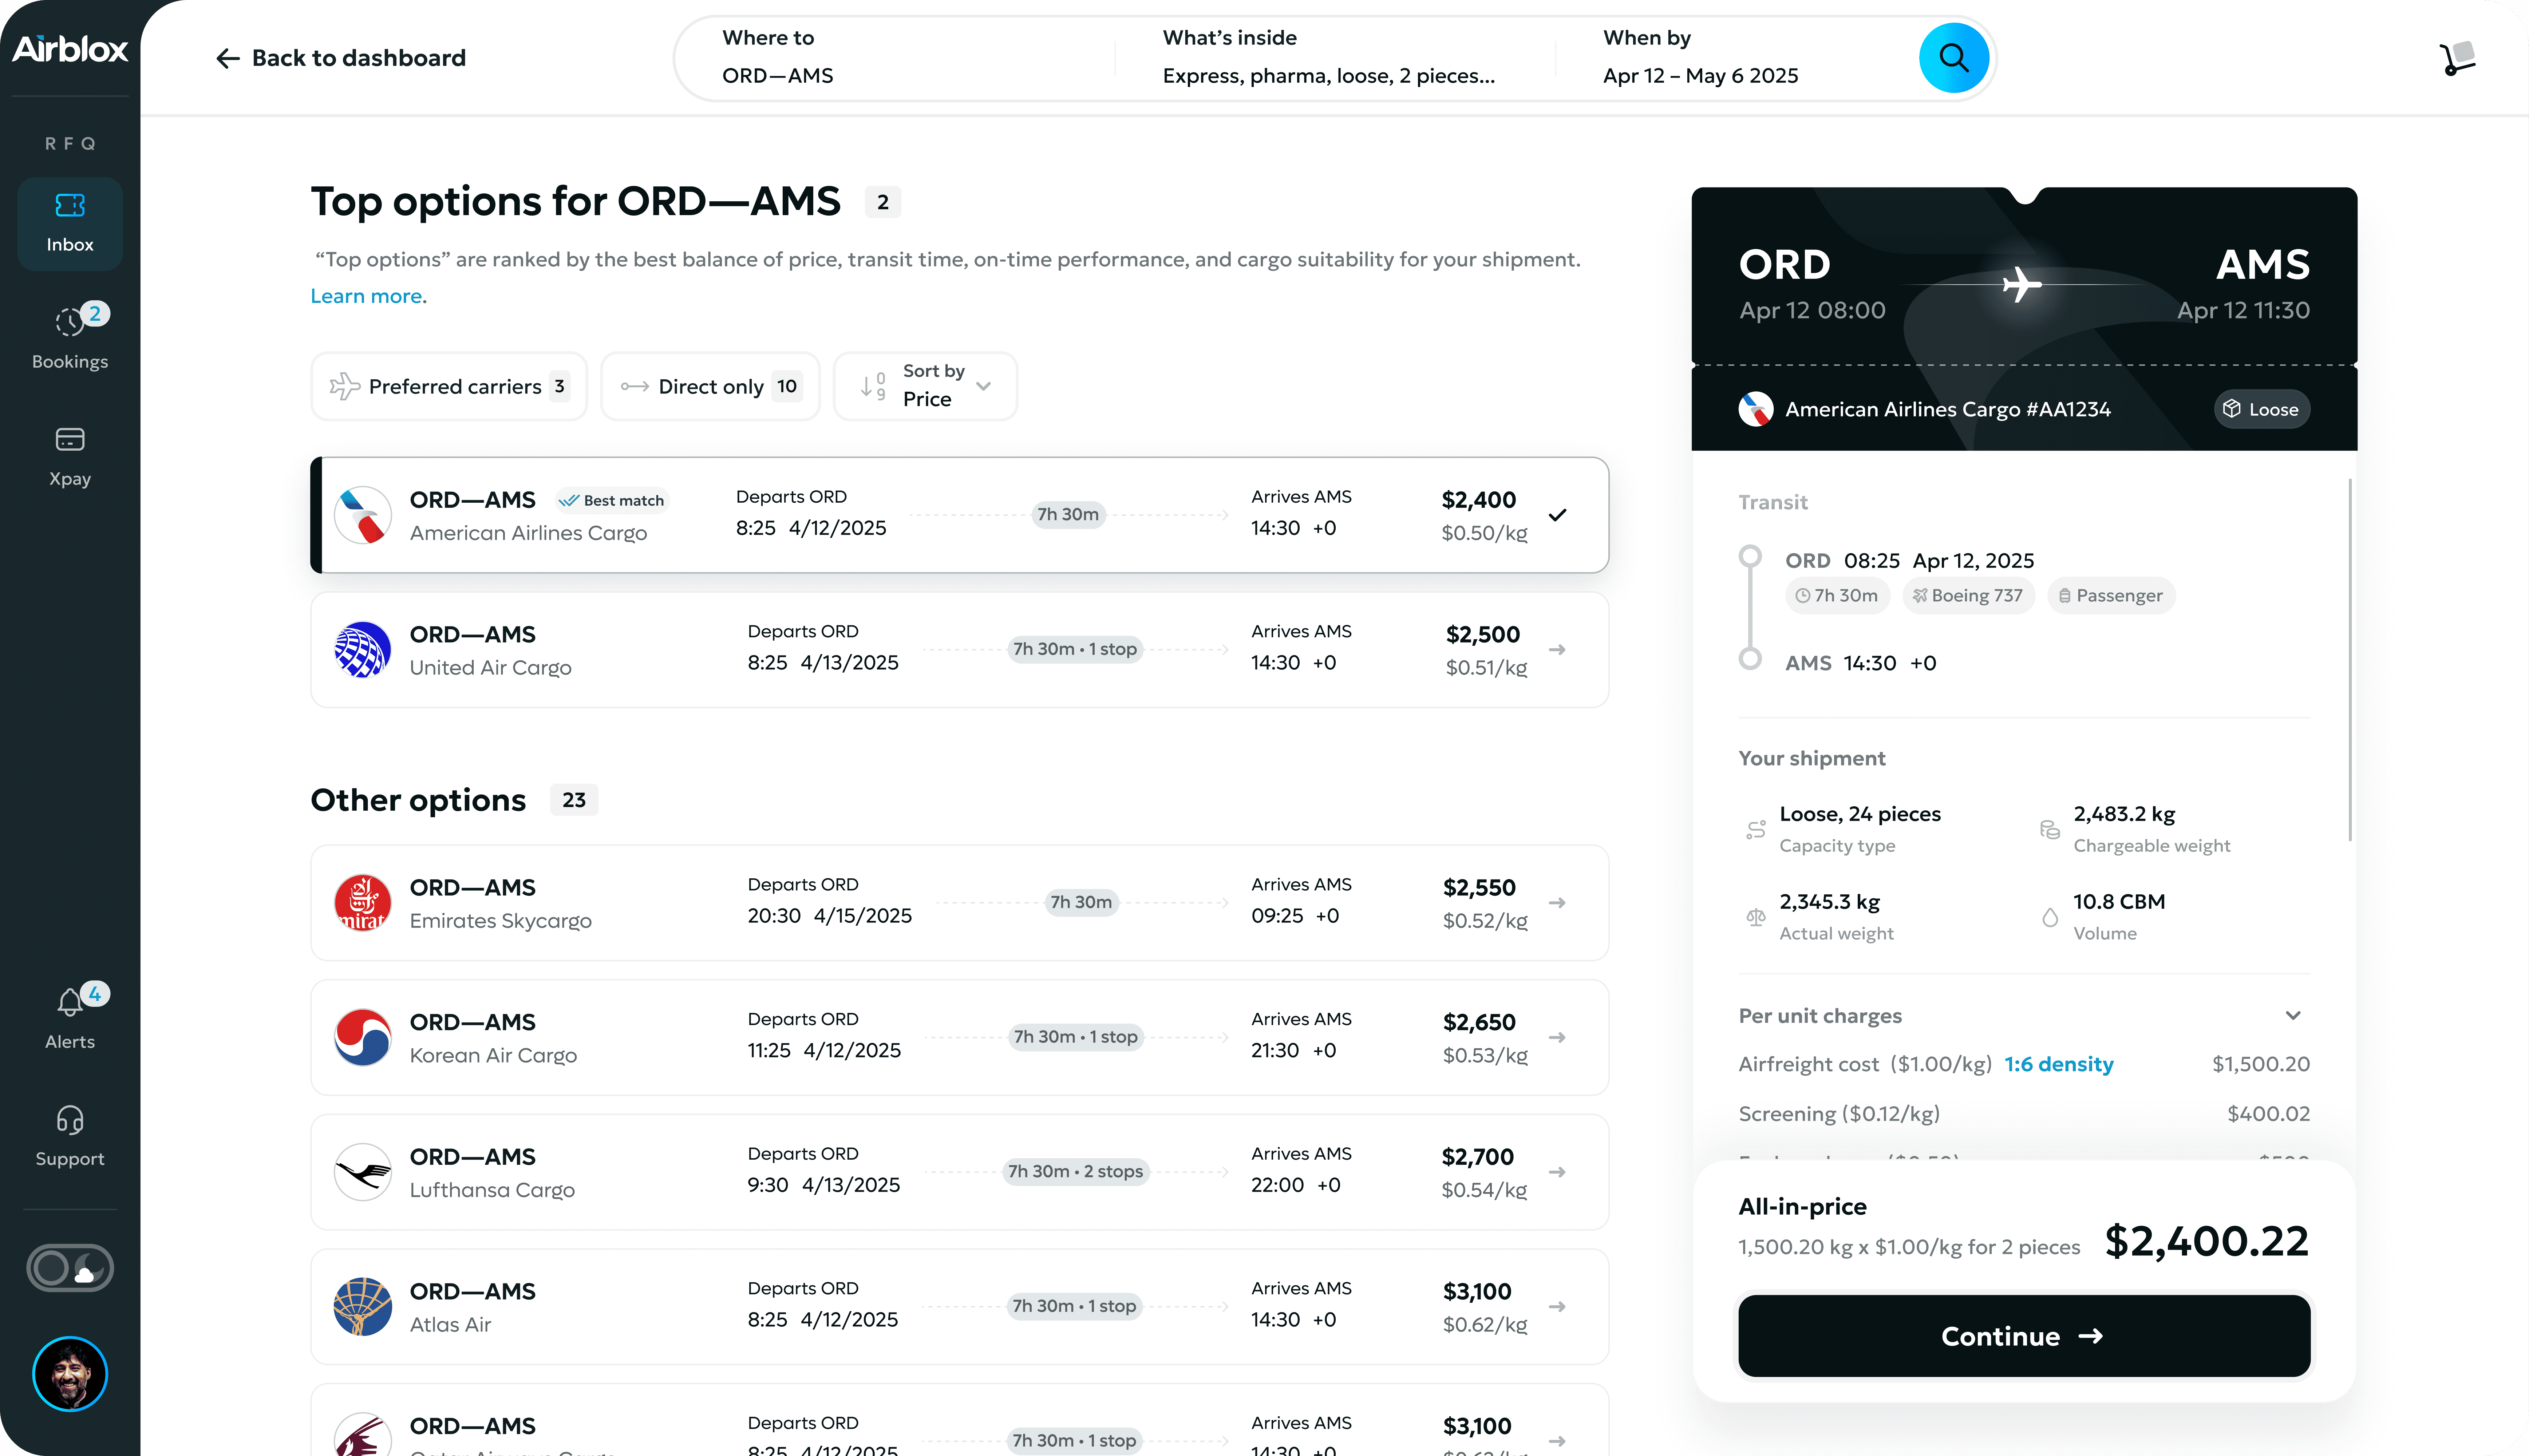Image resolution: width=2529 pixels, height=1456 pixels.
Task: Toggle the Preferred carriers filter
Action: (449, 386)
